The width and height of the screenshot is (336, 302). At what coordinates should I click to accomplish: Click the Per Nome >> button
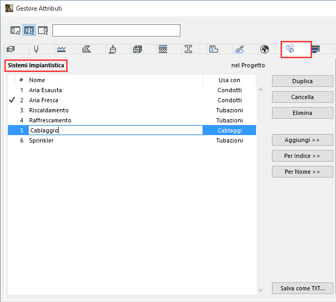302,172
